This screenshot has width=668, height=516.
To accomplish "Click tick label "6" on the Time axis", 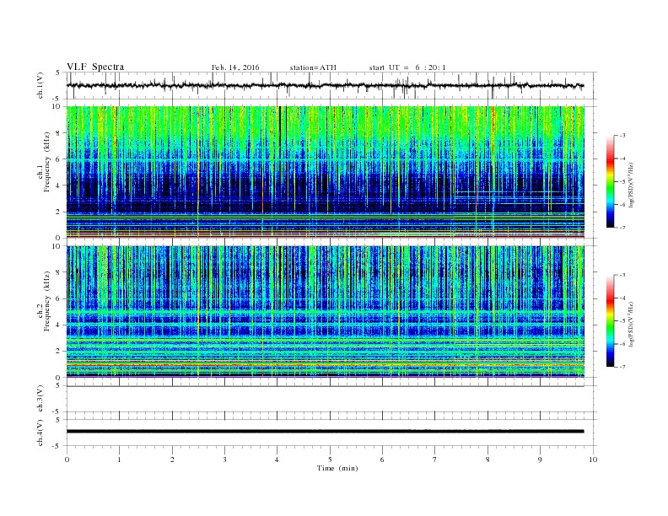I will pos(382,460).
